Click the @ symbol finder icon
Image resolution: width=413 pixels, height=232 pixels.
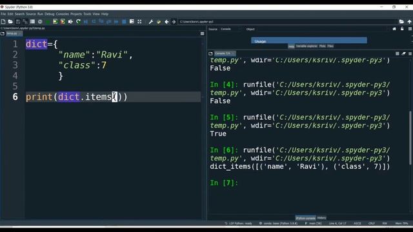pos(40,21)
